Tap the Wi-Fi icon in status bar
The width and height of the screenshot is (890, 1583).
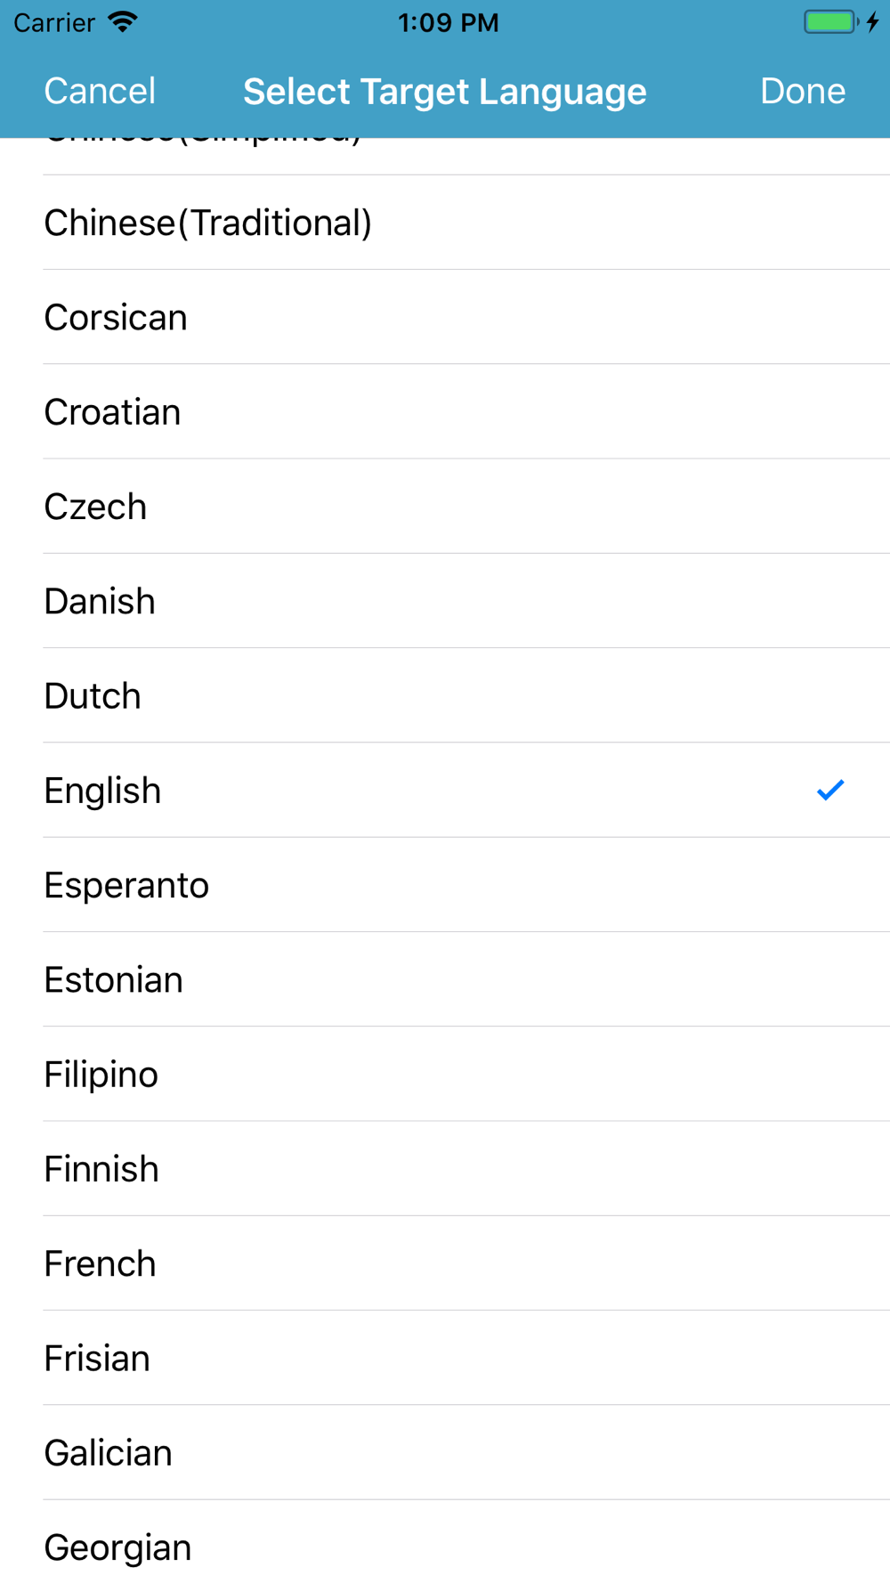[x=123, y=22]
